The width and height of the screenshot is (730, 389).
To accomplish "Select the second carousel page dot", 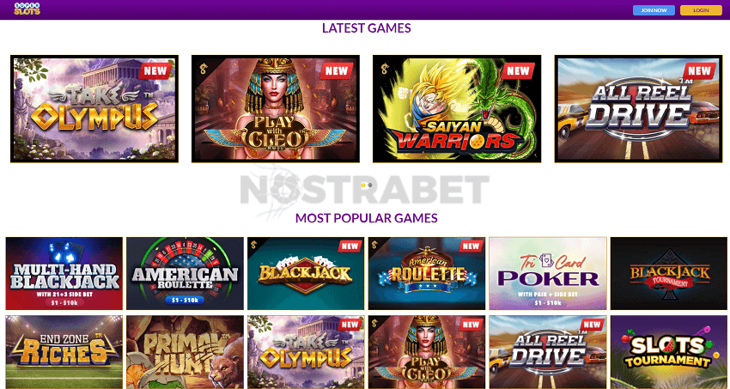I will click(369, 185).
